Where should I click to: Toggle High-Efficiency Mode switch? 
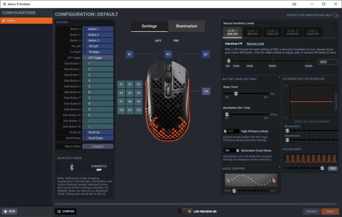[x=231, y=131]
